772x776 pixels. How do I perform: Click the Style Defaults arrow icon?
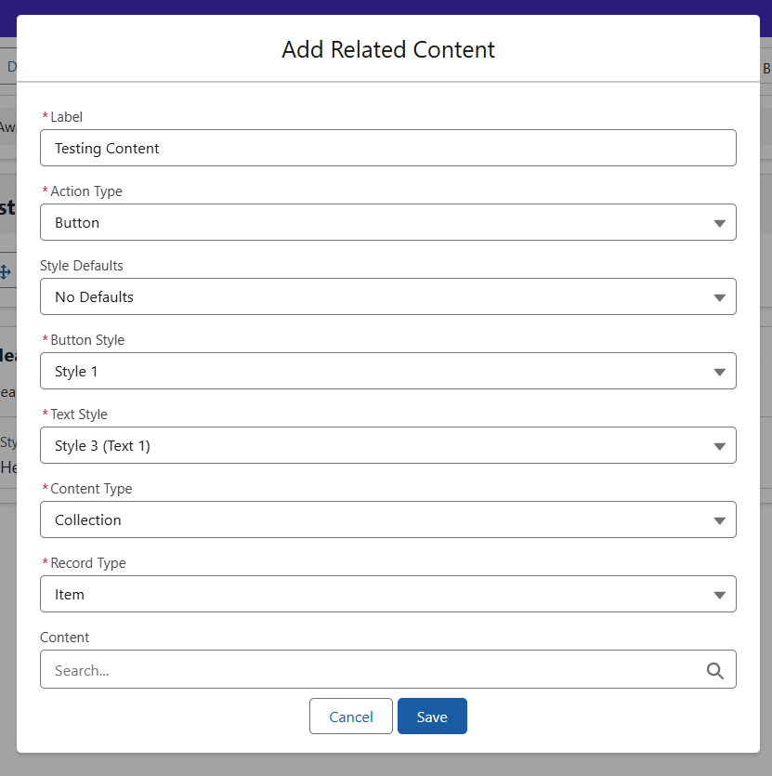click(x=719, y=297)
